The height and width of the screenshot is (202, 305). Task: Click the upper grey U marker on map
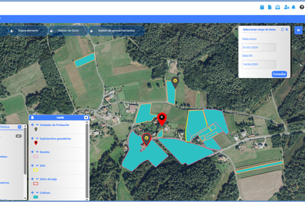[x=175, y=82]
